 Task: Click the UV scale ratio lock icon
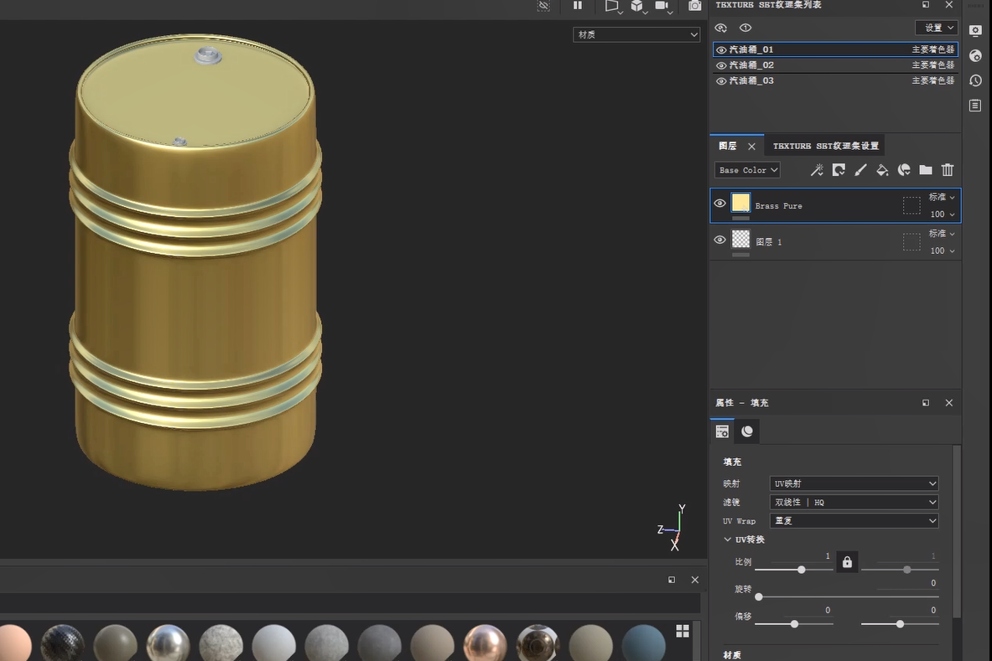coord(847,562)
